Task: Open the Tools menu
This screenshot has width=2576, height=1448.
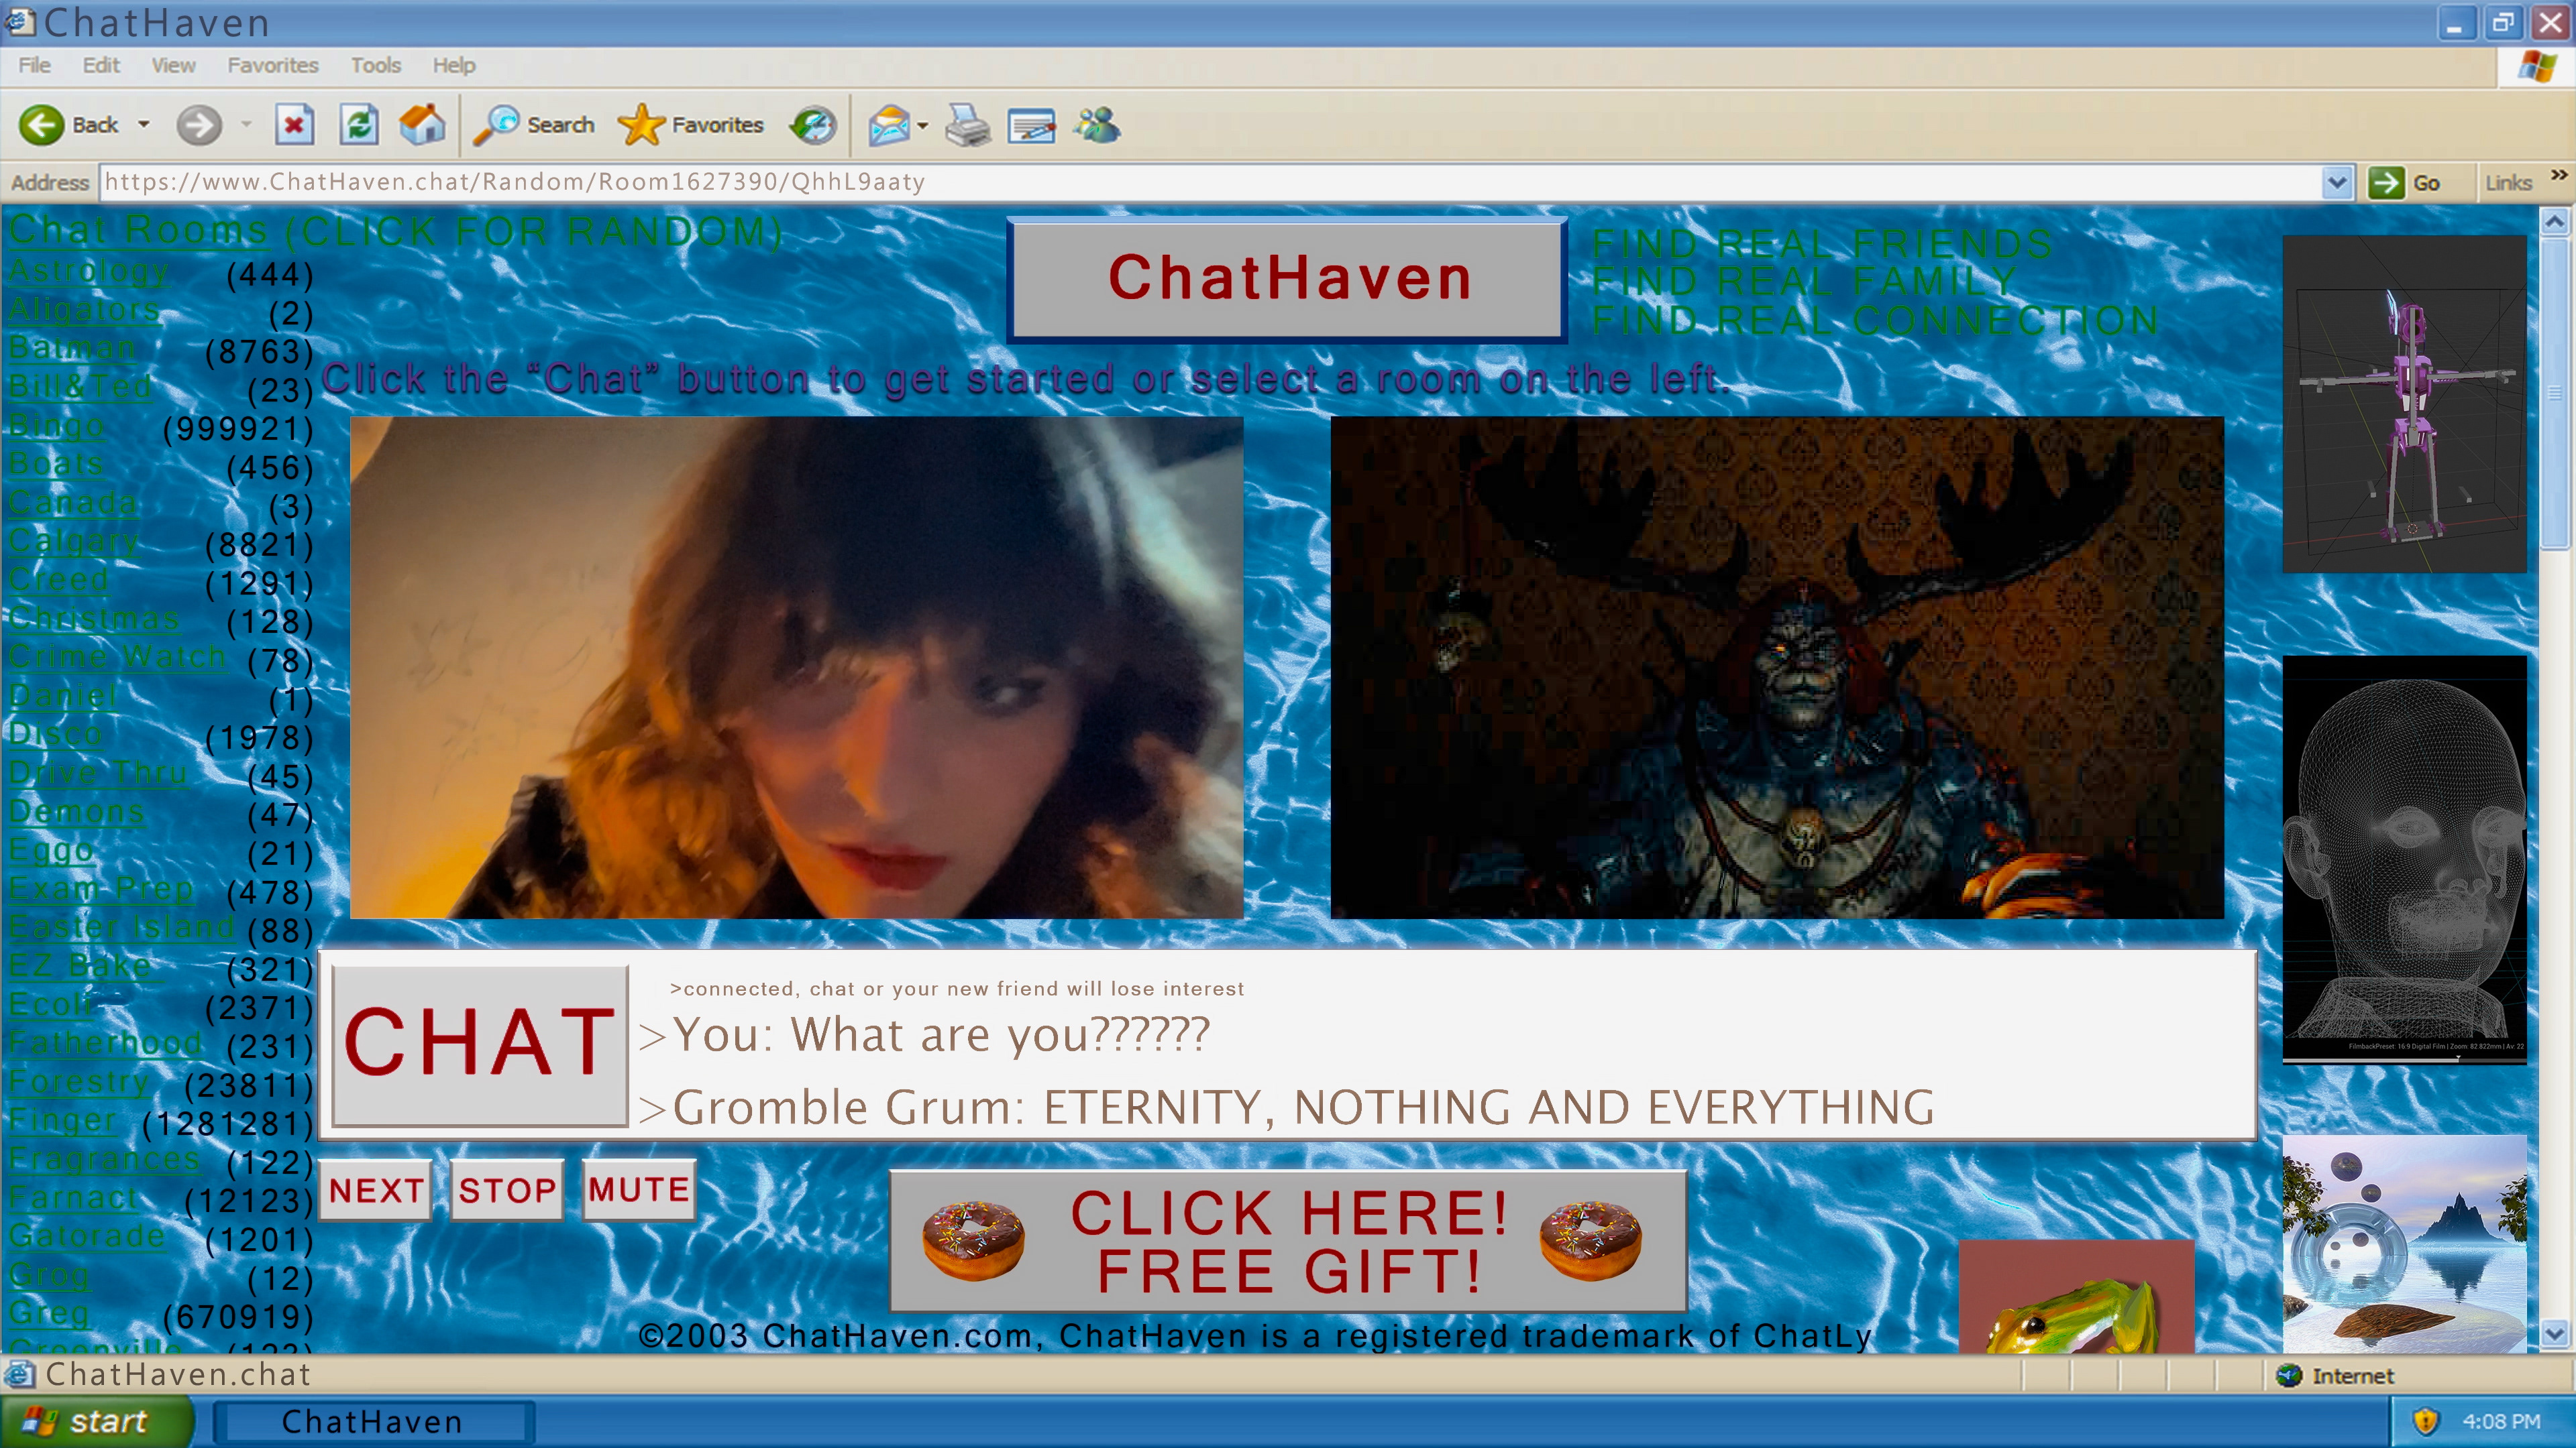Action: 375,65
